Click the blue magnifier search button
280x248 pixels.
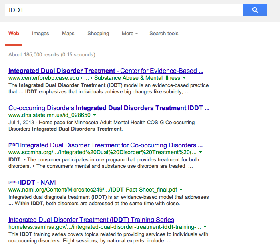255,10
